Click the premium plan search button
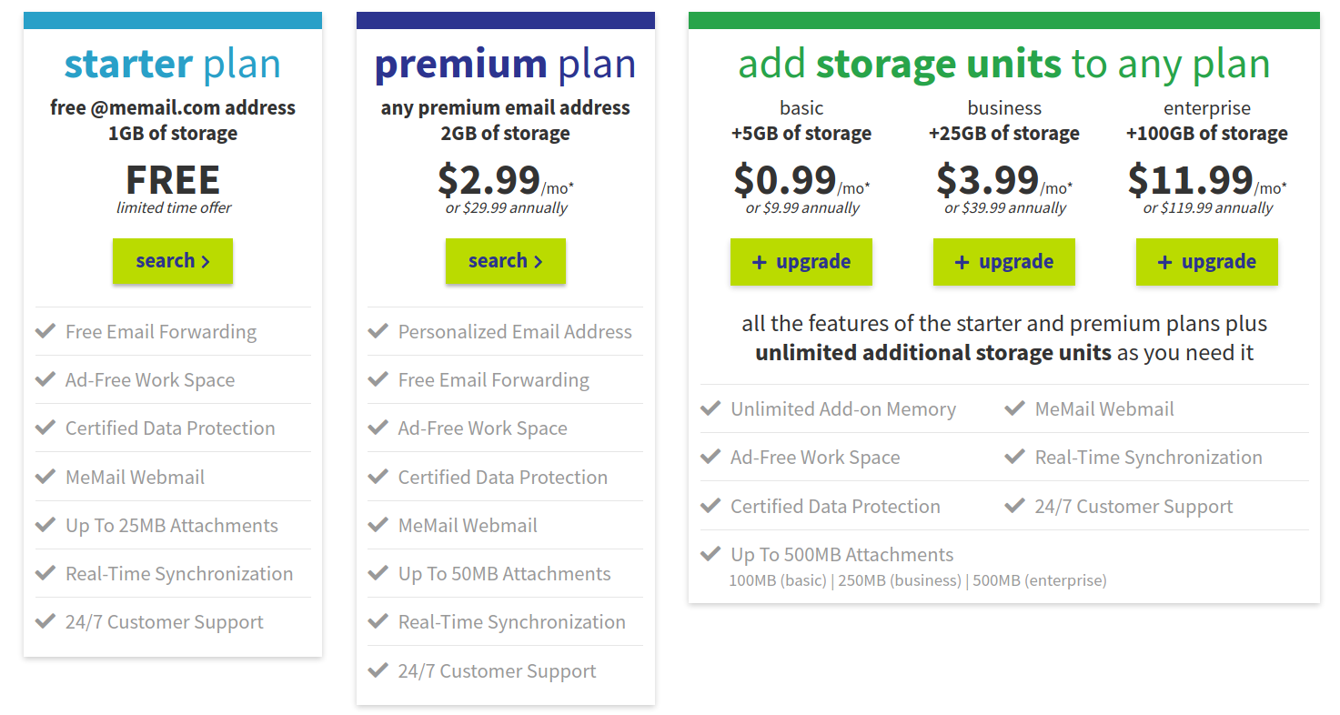This screenshot has height=715, width=1340. [506, 261]
